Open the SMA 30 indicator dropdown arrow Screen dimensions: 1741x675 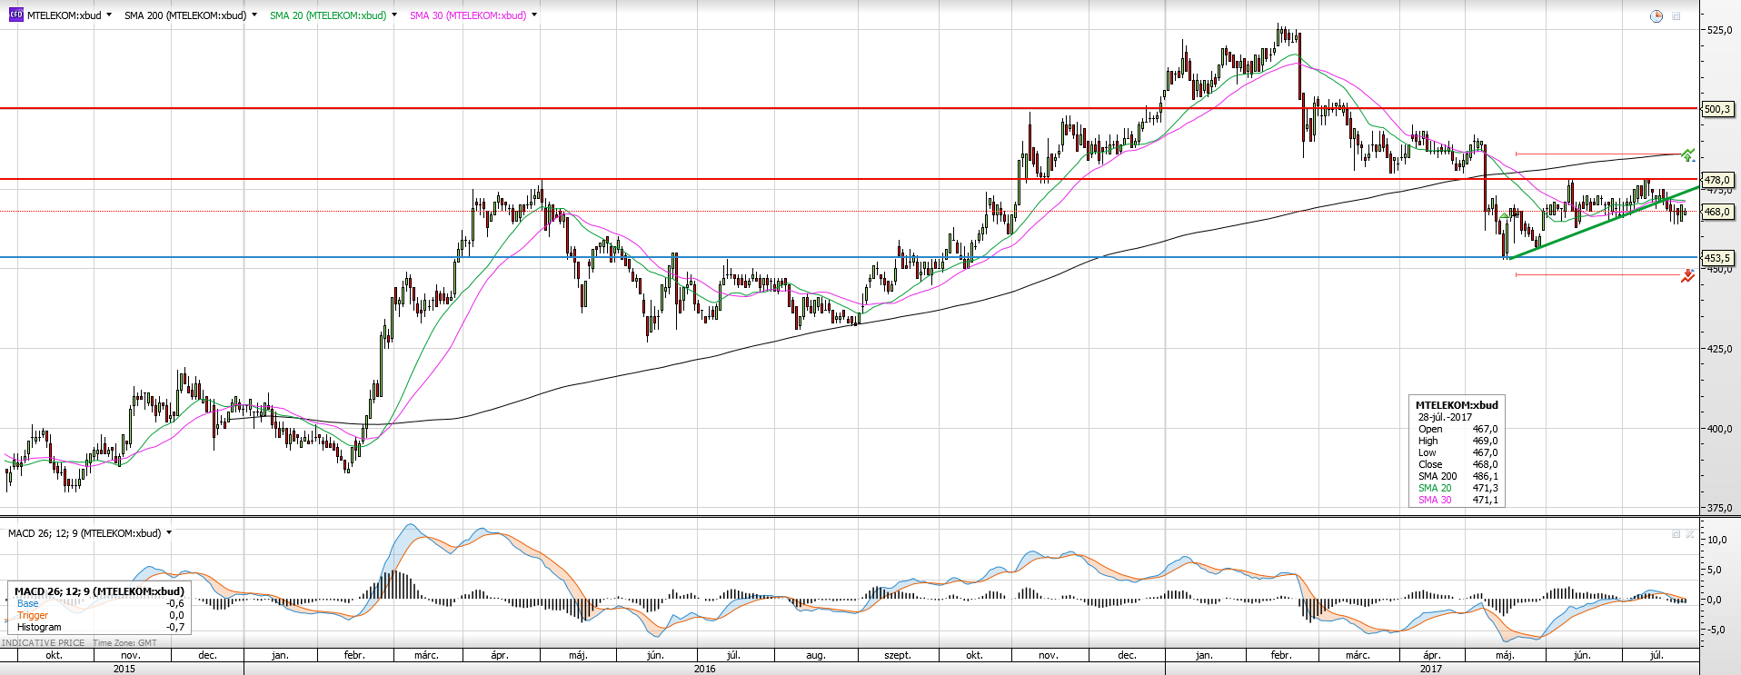(x=534, y=15)
